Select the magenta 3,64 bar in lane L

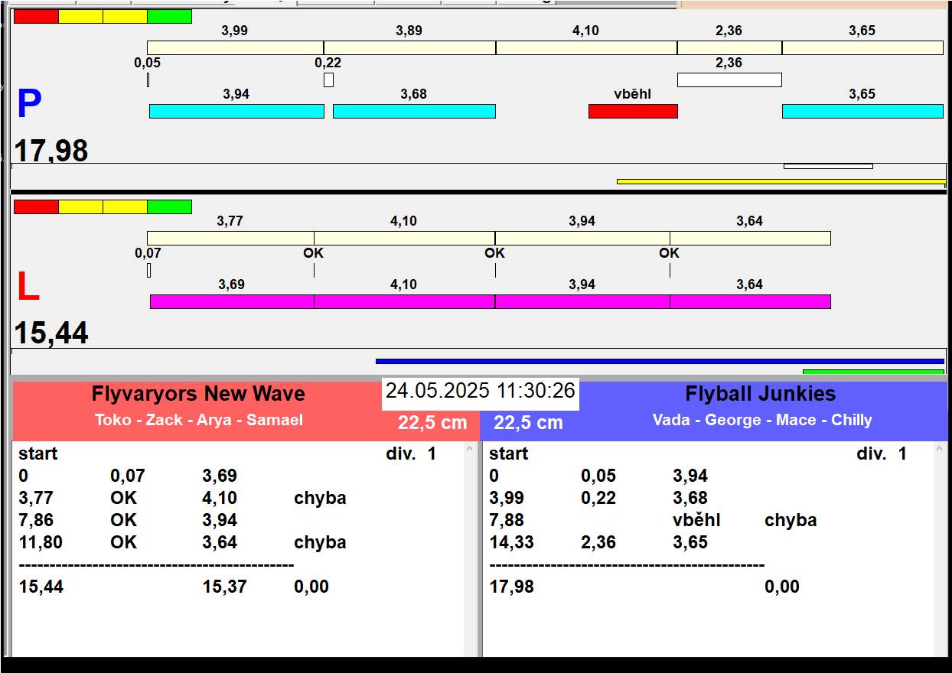point(750,301)
